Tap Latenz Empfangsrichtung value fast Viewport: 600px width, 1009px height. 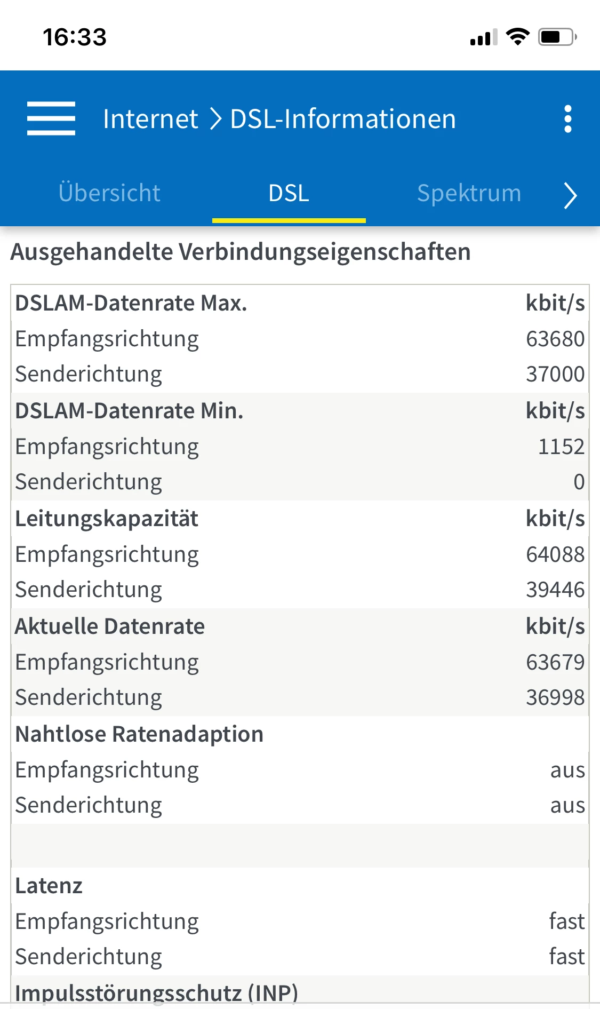click(x=566, y=921)
